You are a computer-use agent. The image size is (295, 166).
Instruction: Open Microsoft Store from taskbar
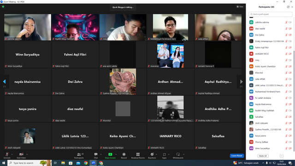pyautogui.click(x=71, y=163)
